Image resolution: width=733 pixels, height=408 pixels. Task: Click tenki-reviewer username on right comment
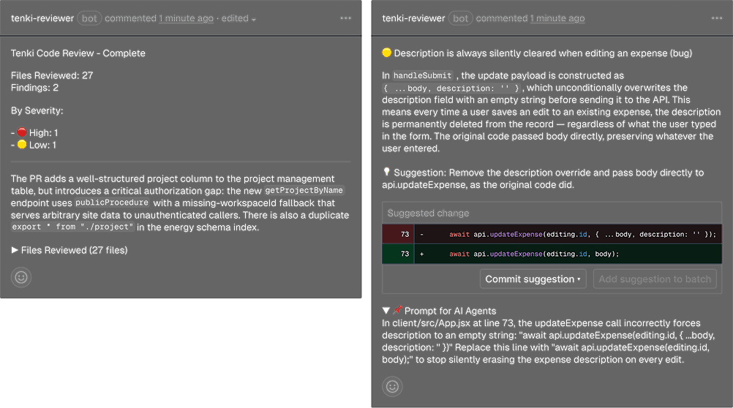point(414,18)
